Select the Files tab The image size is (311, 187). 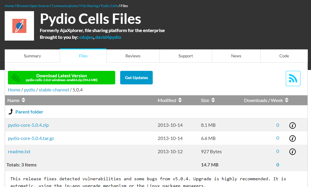pos(83,56)
